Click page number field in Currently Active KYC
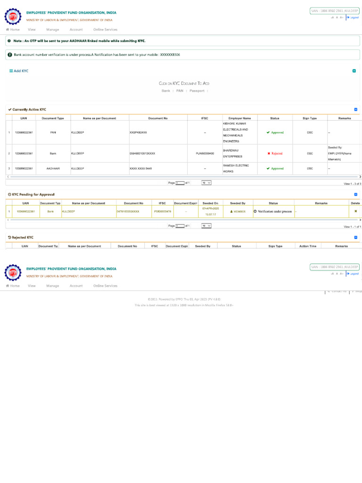Image resolution: width=362 pixels, height=483 pixels. [x=179, y=183]
